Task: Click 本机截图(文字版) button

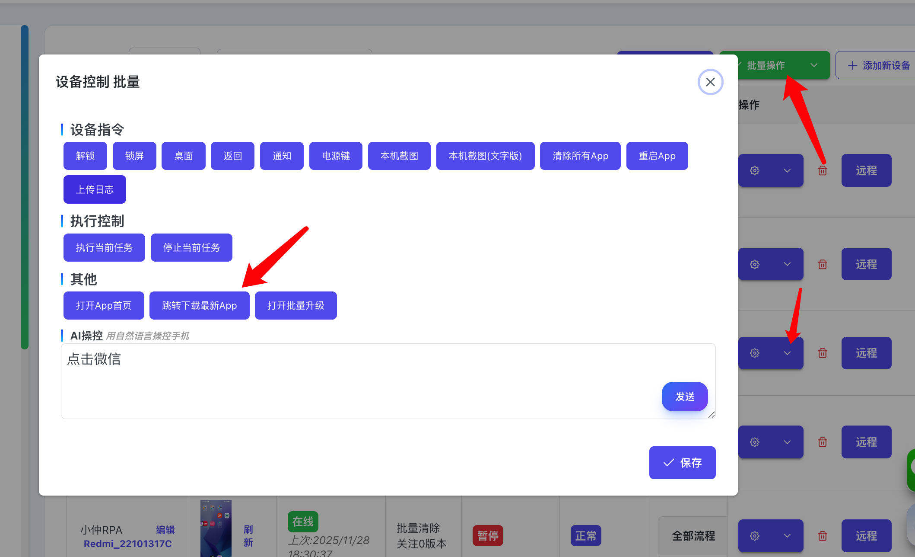Action: tap(485, 156)
